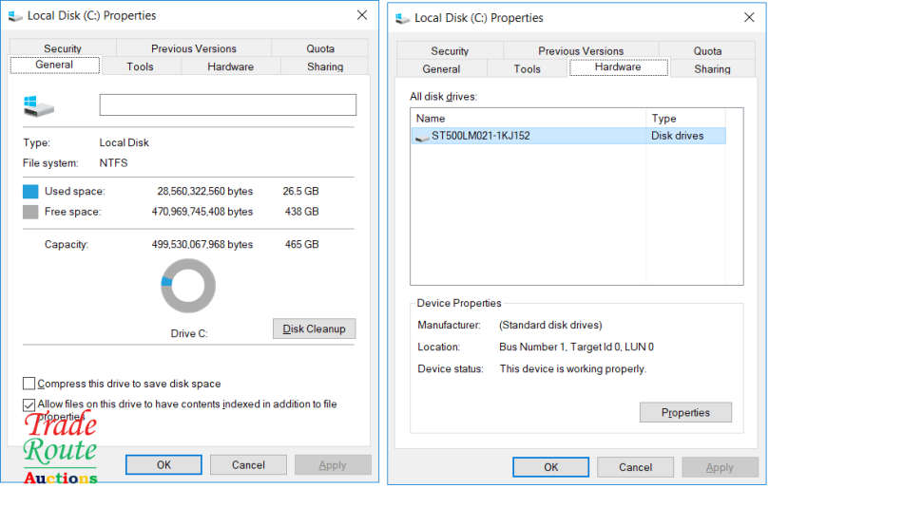Click the ST500LM021 disk drive icon
Screen dimensions: 903x507
[422, 137]
